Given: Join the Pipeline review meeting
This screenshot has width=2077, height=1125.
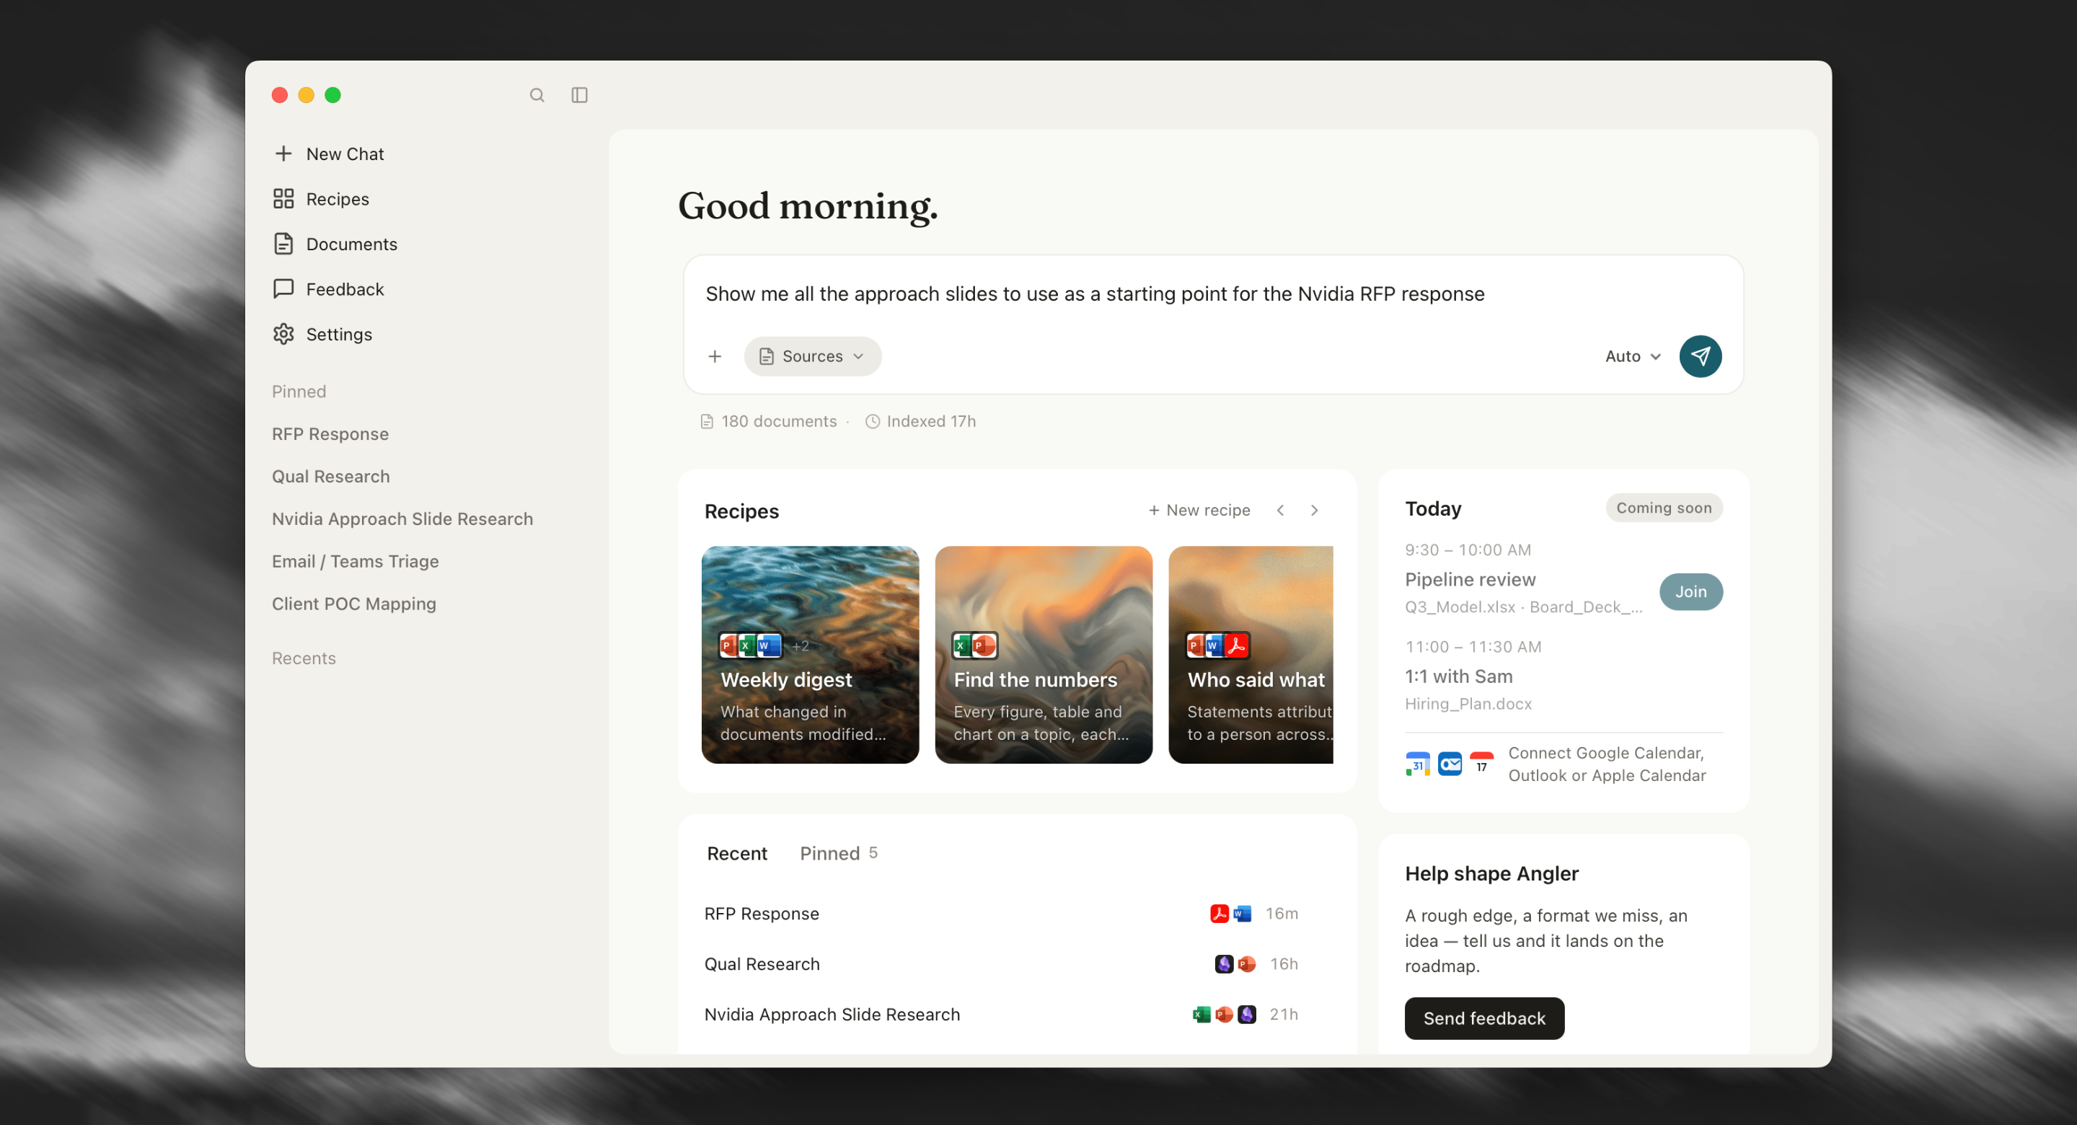Looking at the screenshot, I should (1690, 592).
